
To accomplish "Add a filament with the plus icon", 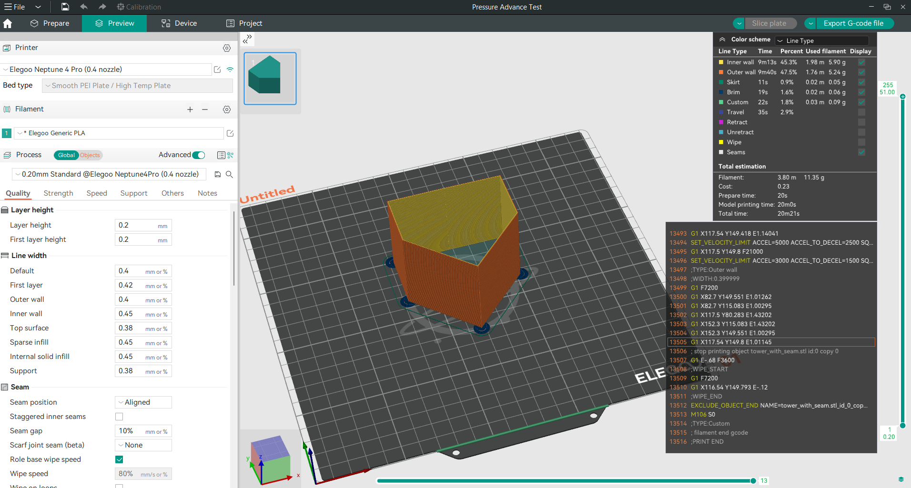I will click(x=190, y=110).
